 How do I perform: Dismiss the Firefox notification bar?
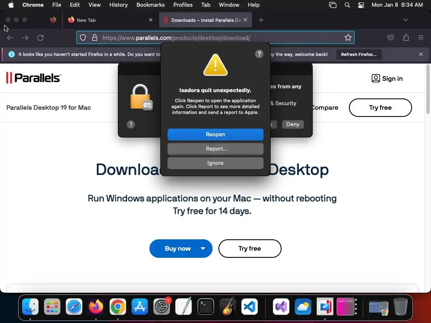(421, 54)
